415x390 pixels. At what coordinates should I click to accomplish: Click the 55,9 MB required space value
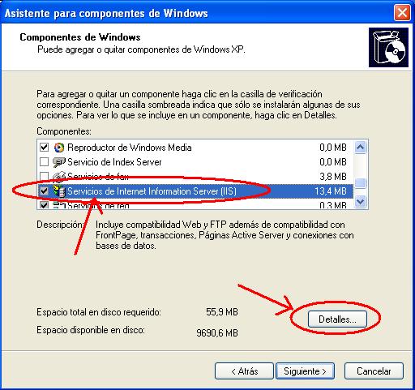222,312
